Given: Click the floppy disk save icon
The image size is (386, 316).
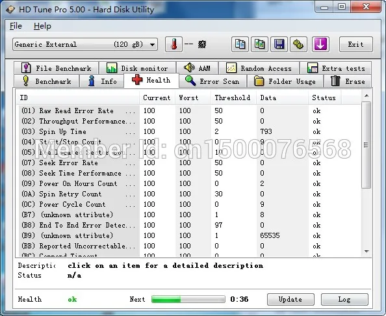Looking at the screenshot, I should [x=279, y=44].
